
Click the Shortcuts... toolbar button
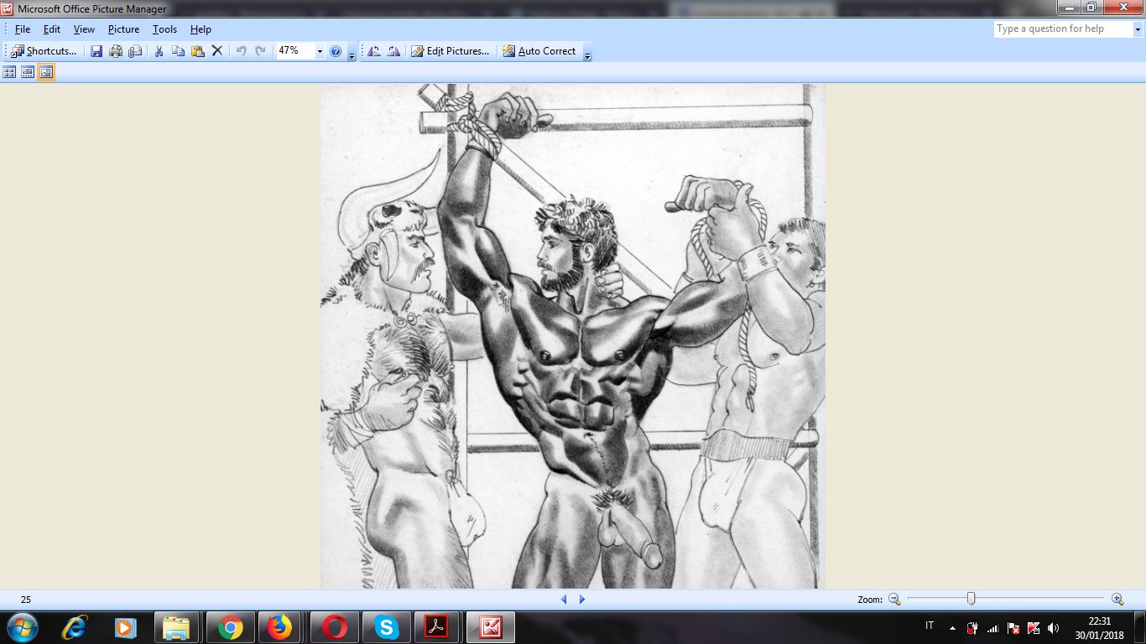(44, 51)
